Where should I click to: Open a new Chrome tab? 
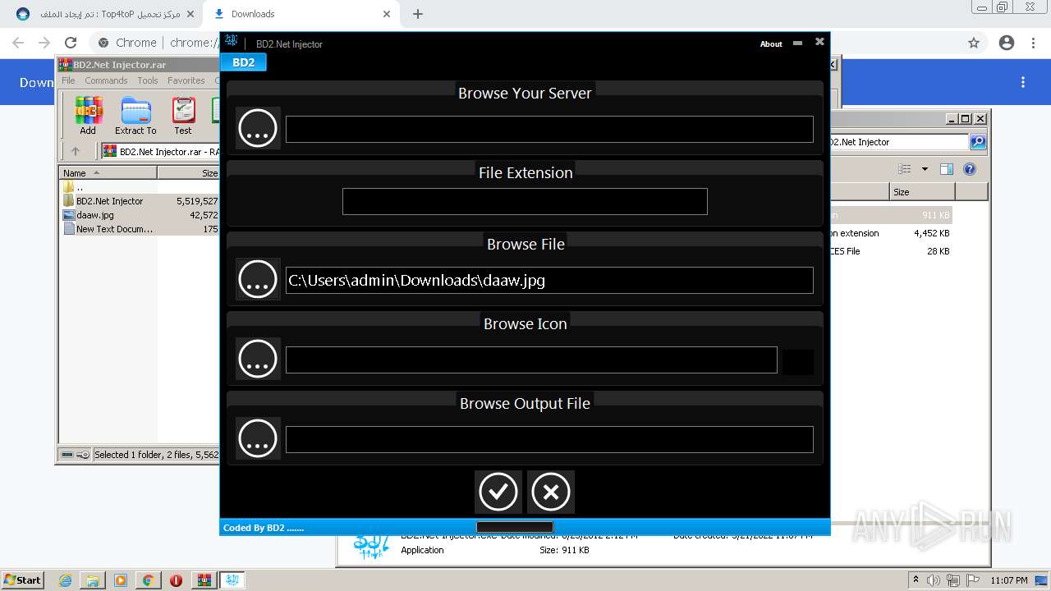click(x=418, y=14)
